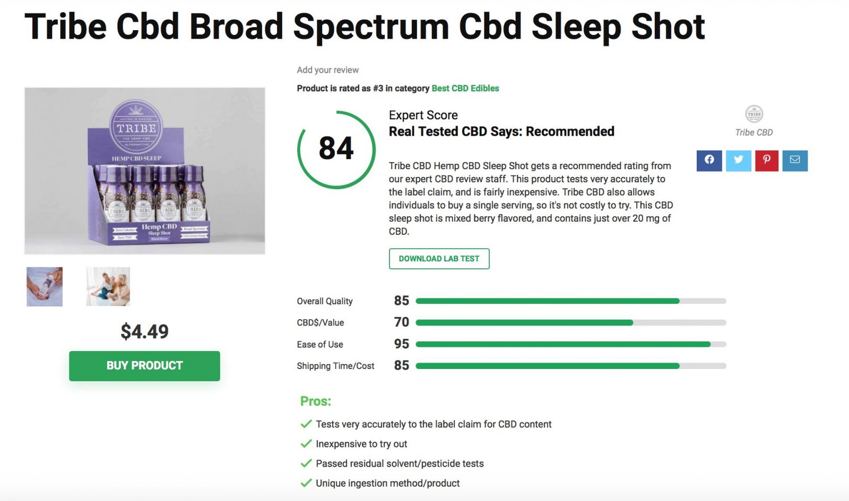The width and height of the screenshot is (849, 501).
Task: Click the 84 expert score circle
Action: pos(336,149)
